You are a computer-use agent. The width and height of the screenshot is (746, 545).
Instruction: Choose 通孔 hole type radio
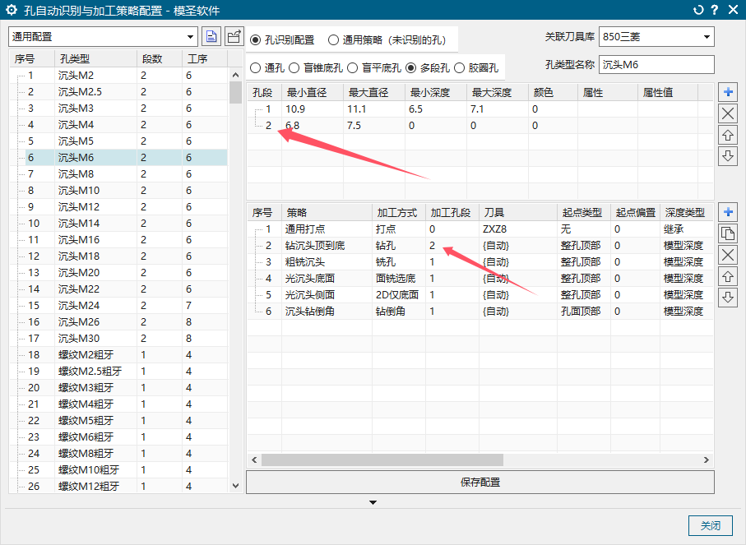(256, 68)
